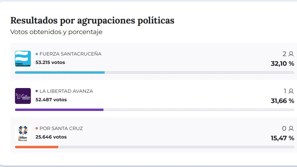
Task: Click the purple La Libertad Avanza progress bar
Action: [x=59, y=110]
